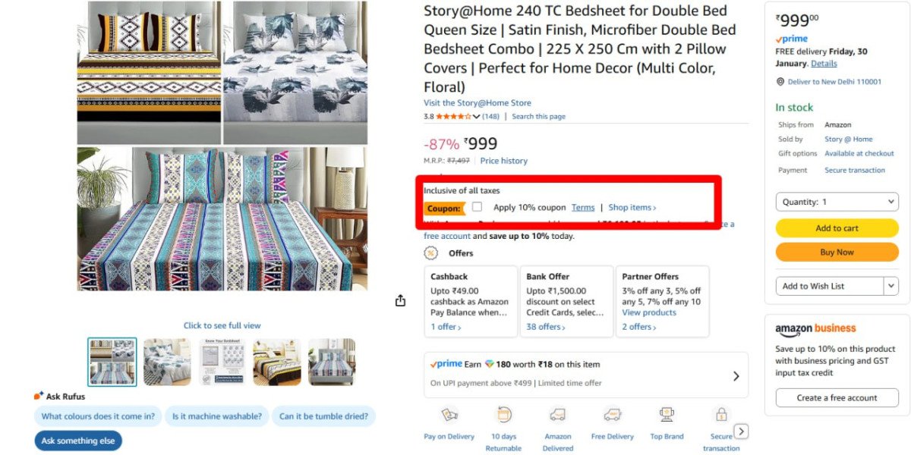Viewport: 911px width, 455px height.
Task: Visit the Story@Home Store link
Action: pyautogui.click(x=478, y=103)
